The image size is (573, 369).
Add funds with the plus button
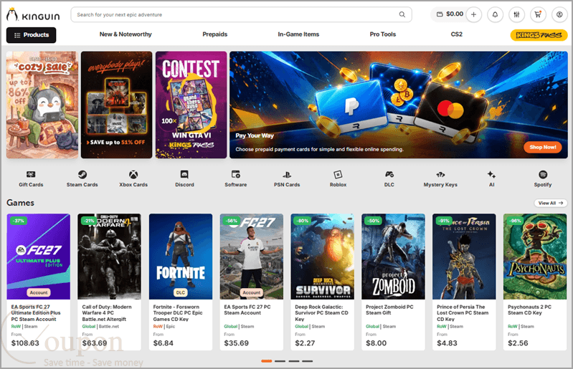pos(473,14)
